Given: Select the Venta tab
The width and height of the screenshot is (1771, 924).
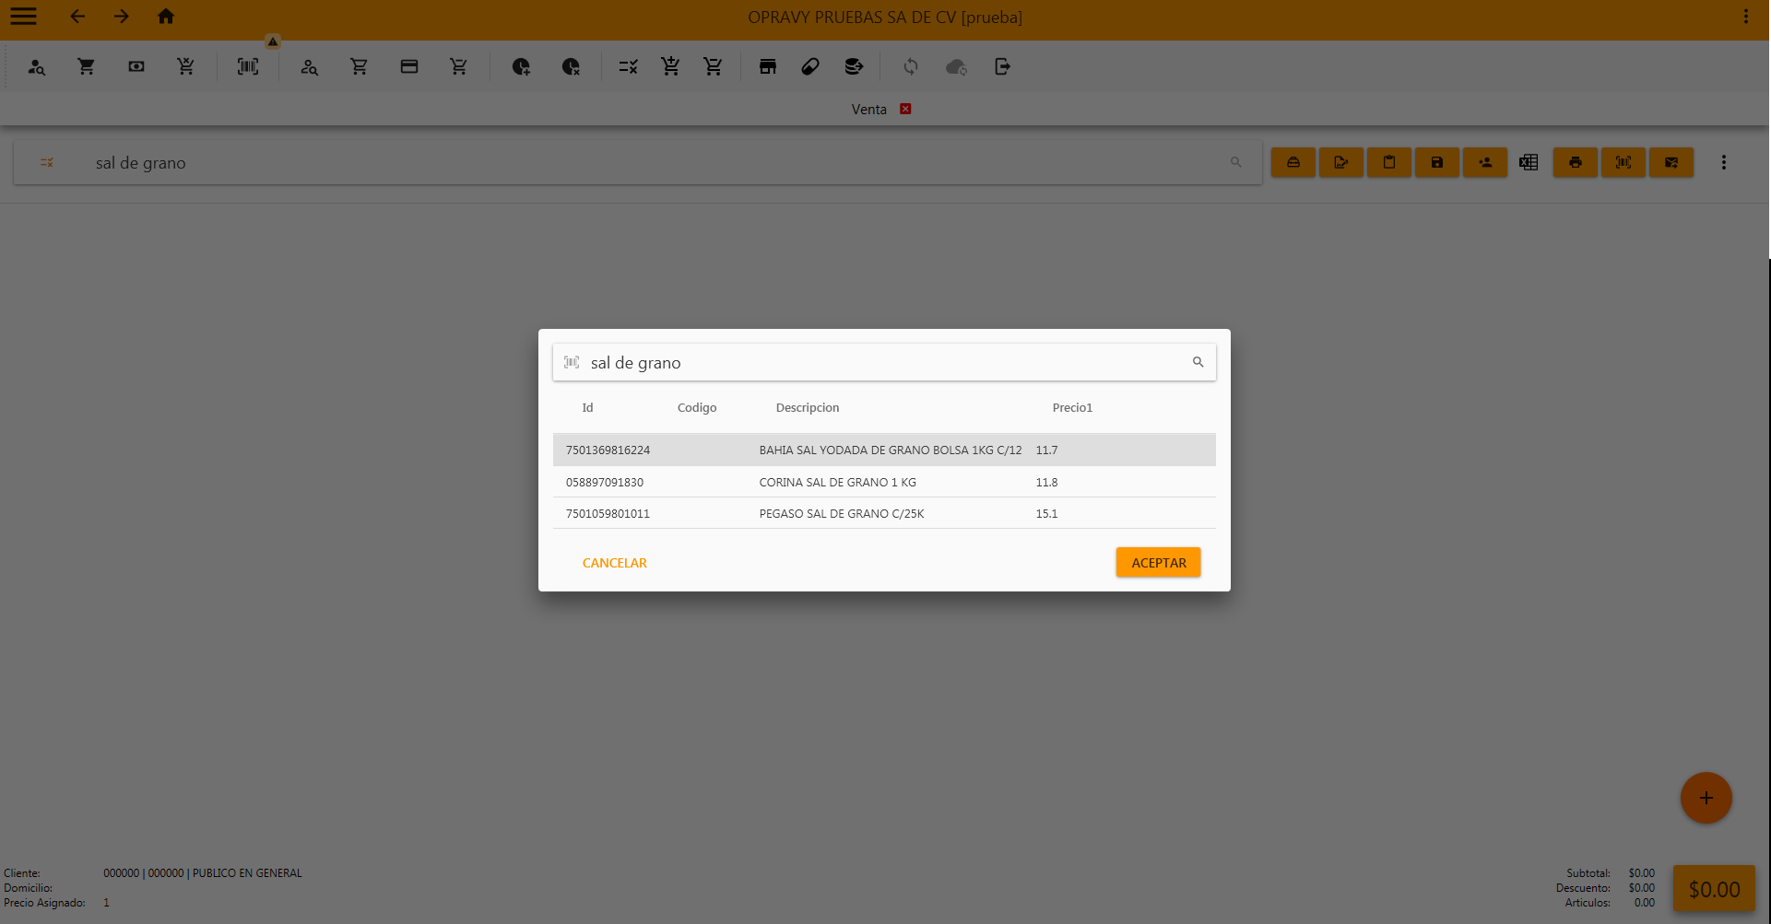Looking at the screenshot, I should (x=868, y=109).
